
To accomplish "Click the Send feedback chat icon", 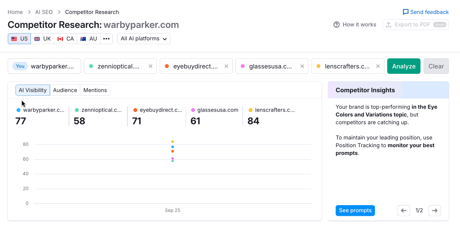I will click(406, 12).
